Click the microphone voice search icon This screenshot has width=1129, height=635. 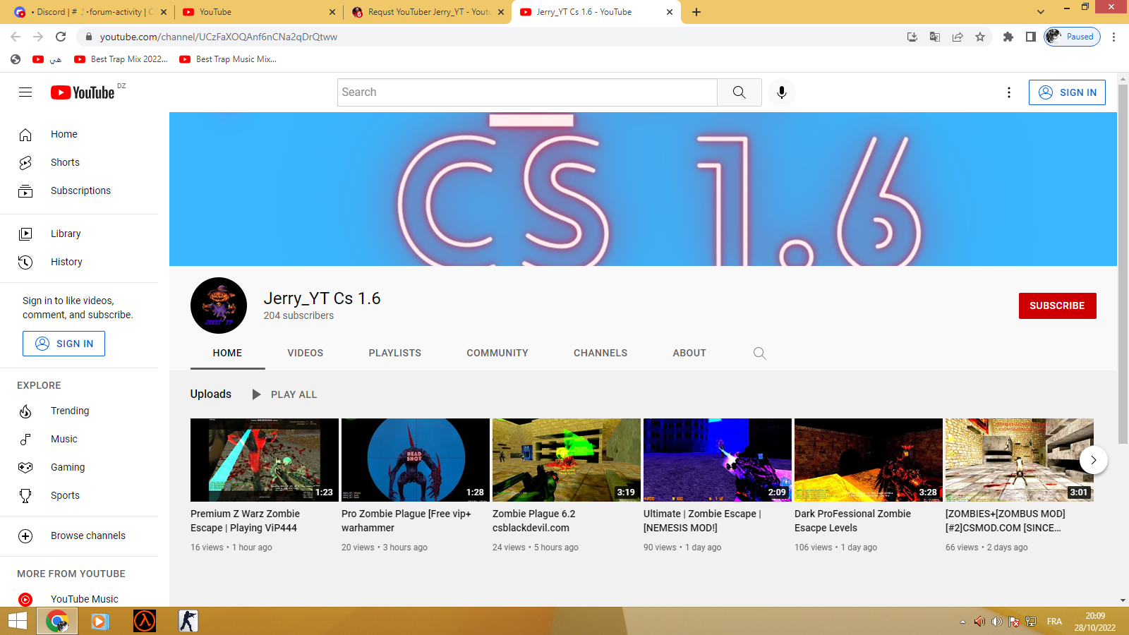pyautogui.click(x=781, y=92)
